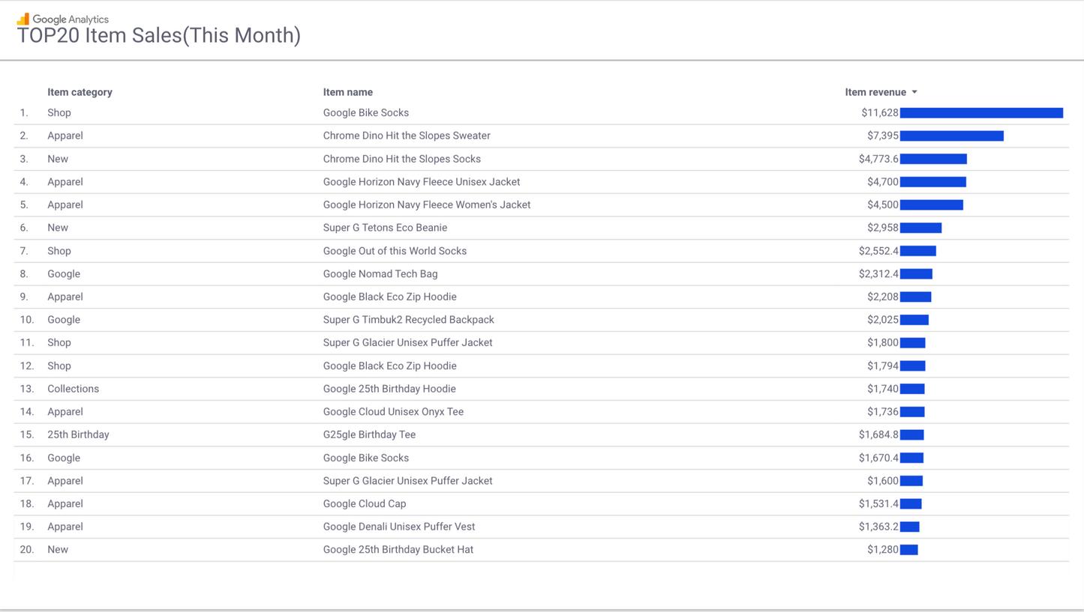Click the Collections category cell
1084x612 pixels.
(73, 389)
